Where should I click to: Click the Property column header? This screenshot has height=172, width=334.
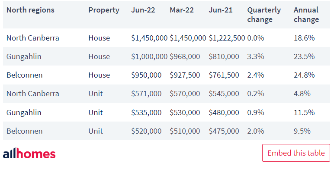click(104, 10)
